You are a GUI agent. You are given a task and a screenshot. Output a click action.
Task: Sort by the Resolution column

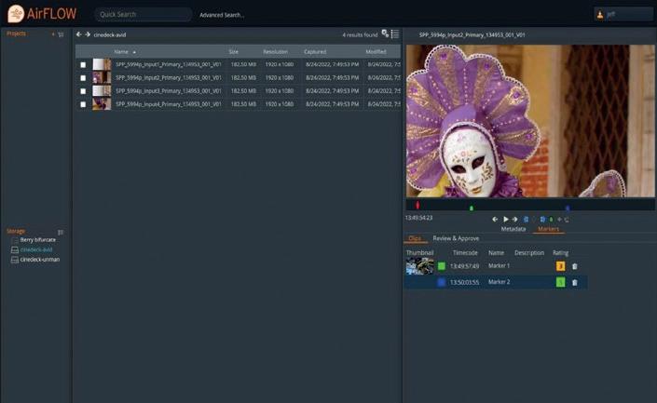click(x=275, y=52)
